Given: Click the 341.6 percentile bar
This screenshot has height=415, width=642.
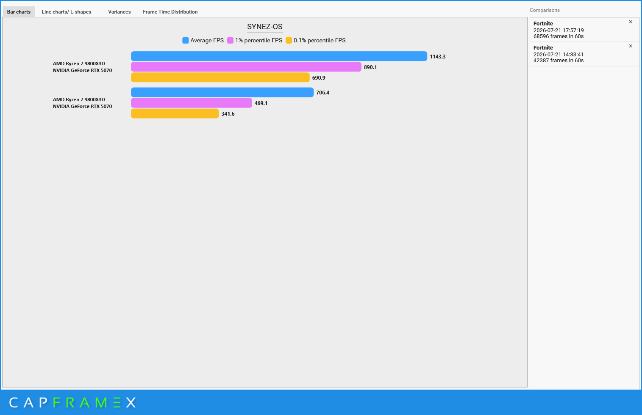Looking at the screenshot, I should click(175, 113).
